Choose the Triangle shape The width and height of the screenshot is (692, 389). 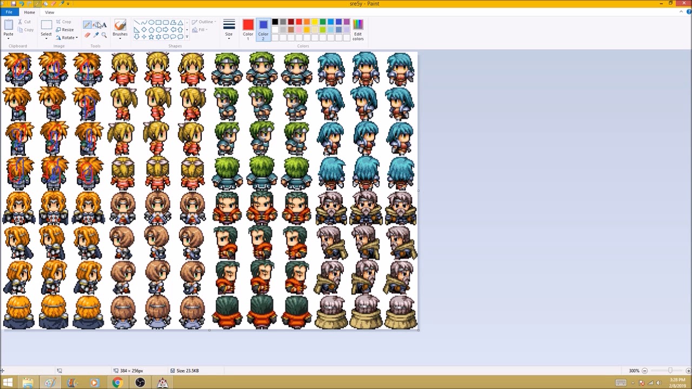click(x=181, y=23)
